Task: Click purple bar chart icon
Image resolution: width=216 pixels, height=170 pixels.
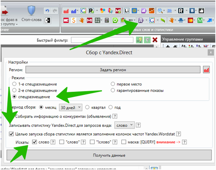Action: pyautogui.click(x=144, y=11)
